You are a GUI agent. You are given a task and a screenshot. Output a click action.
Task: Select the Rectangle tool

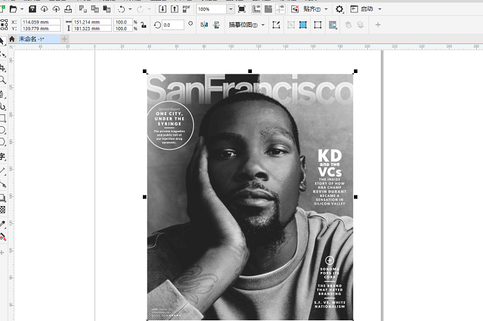tap(3, 118)
